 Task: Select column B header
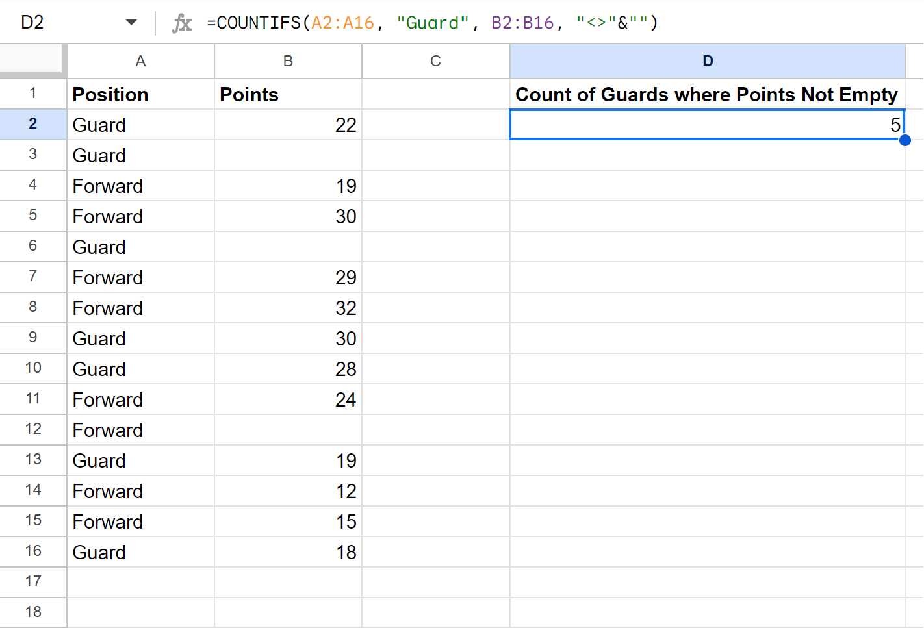[288, 61]
